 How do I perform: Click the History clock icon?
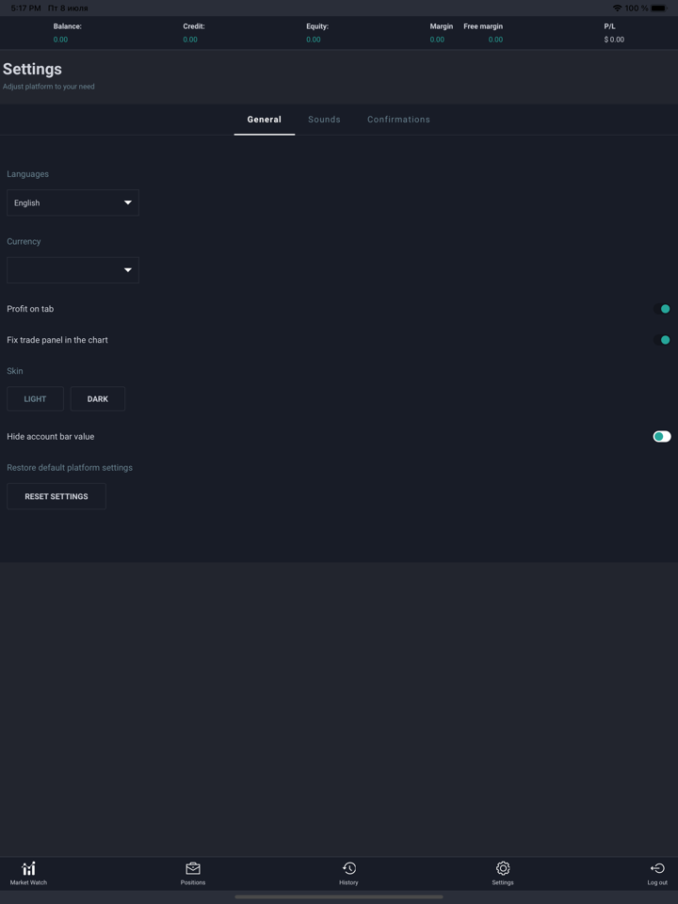point(348,868)
